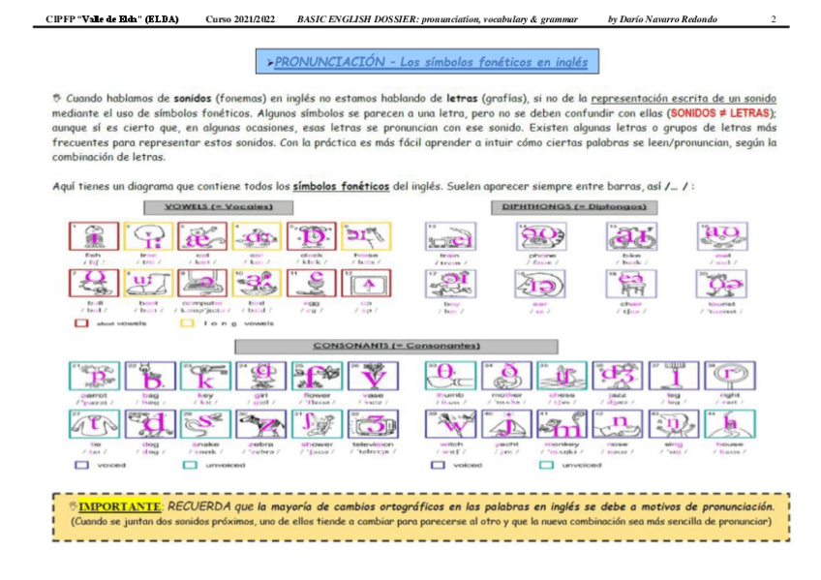Click the parrot consonant picture
This screenshot has height=580, width=821.
tap(94, 376)
